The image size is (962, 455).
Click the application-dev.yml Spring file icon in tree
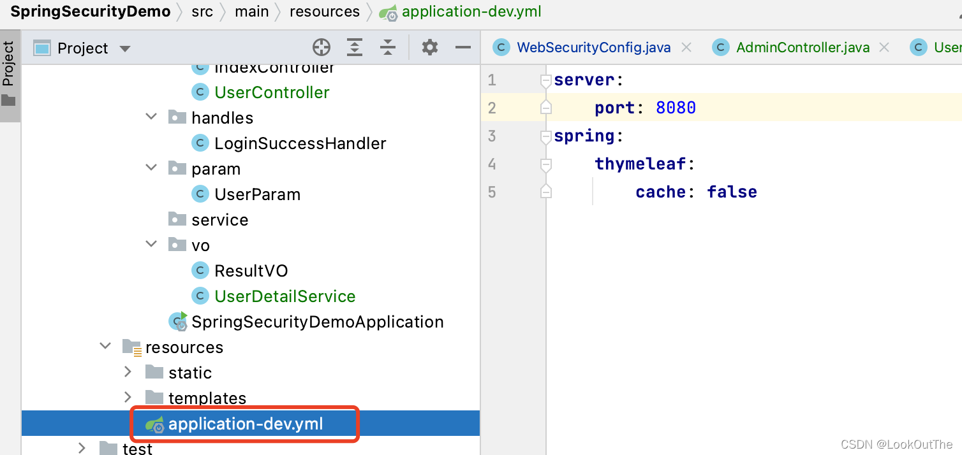[154, 424]
